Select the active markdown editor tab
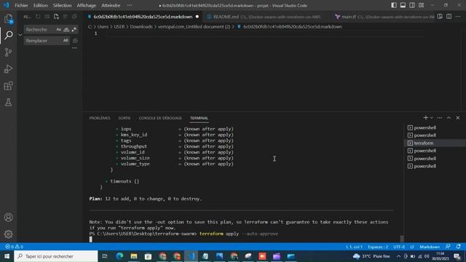 tap(143, 17)
